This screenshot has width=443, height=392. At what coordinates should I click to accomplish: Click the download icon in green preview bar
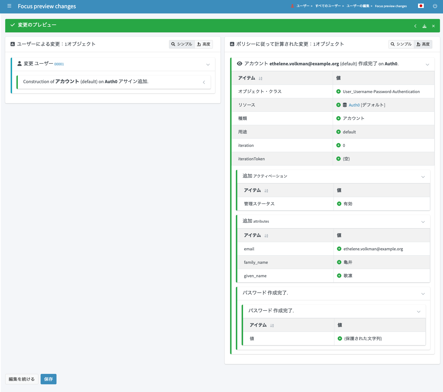[x=424, y=26]
